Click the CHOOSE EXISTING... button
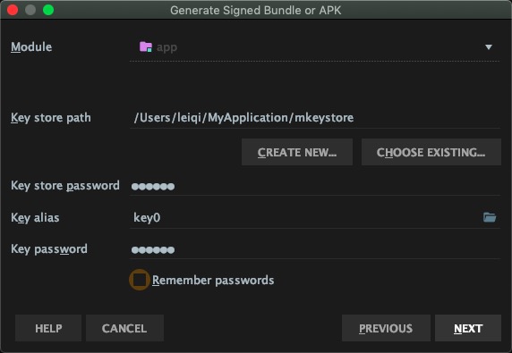The height and width of the screenshot is (353, 512). (x=431, y=152)
